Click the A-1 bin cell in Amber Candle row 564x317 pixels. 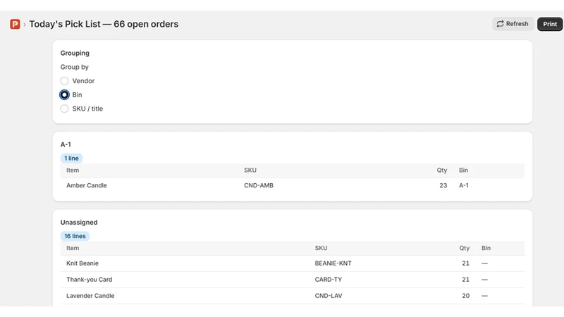pyautogui.click(x=464, y=185)
